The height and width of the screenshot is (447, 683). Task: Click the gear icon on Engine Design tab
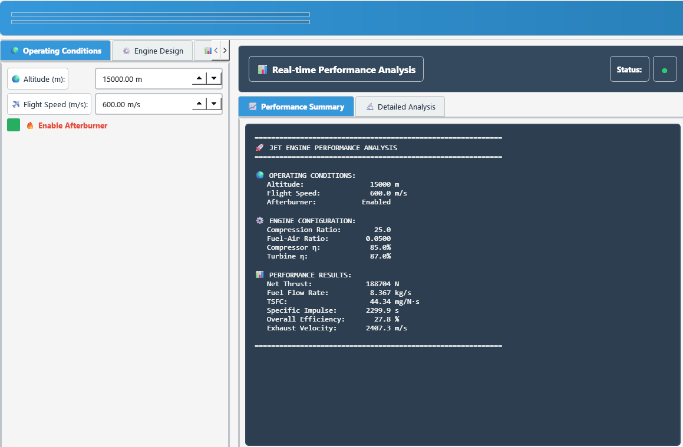point(126,51)
